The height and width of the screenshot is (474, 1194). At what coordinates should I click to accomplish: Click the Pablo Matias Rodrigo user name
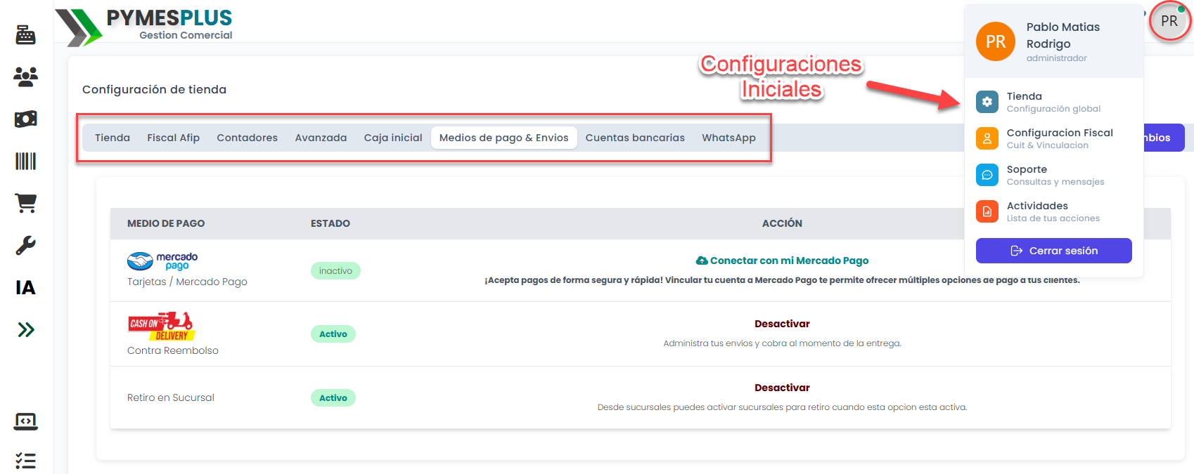[x=1063, y=35]
